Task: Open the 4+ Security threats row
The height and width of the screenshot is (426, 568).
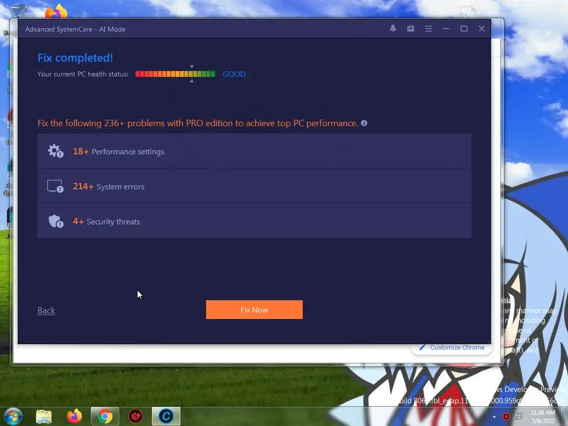Action: click(254, 221)
